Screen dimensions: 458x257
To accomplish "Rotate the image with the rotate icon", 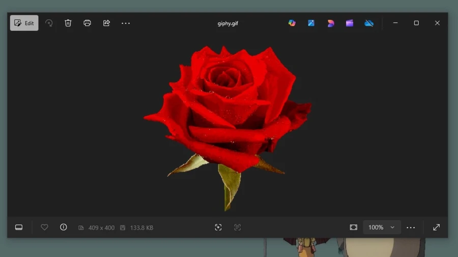I will [49, 23].
